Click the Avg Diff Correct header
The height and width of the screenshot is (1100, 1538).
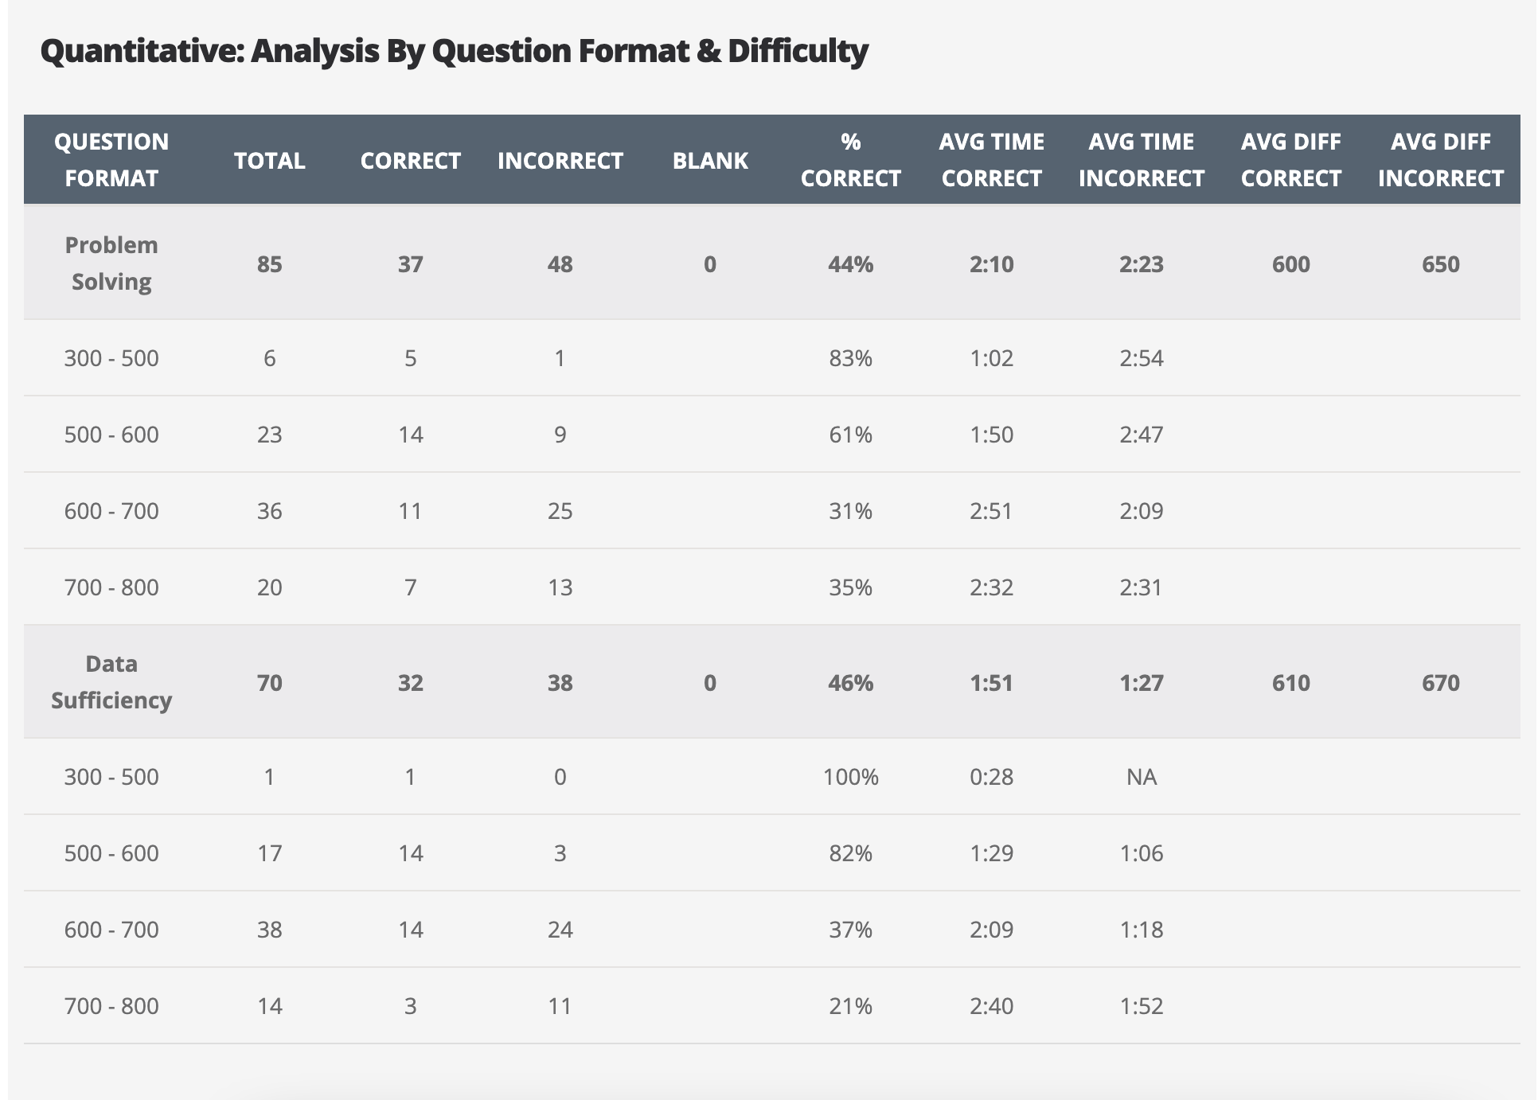[1290, 160]
